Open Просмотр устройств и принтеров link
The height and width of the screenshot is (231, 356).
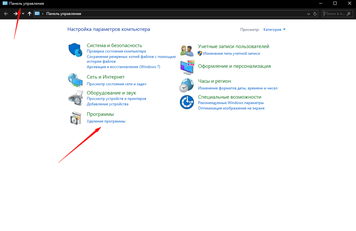(116, 99)
